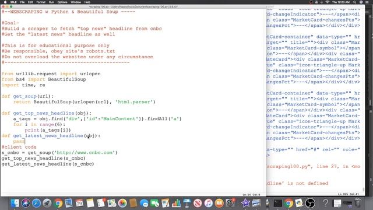Click 'print(a_tags[i])' statement
This screenshot has height=210, width=373.
pos(48,130)
